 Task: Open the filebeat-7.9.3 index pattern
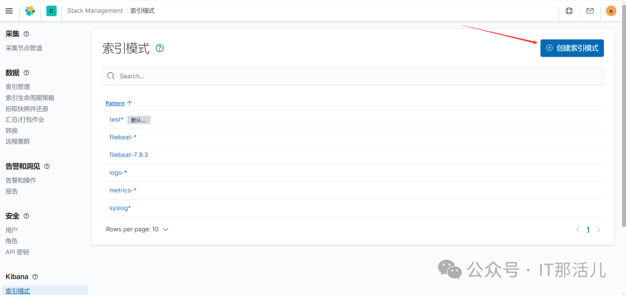[x=129, y=155]
